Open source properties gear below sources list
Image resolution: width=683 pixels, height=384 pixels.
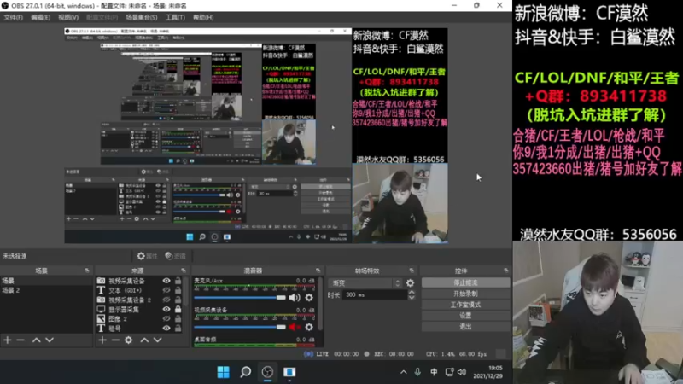click(129, 340)
